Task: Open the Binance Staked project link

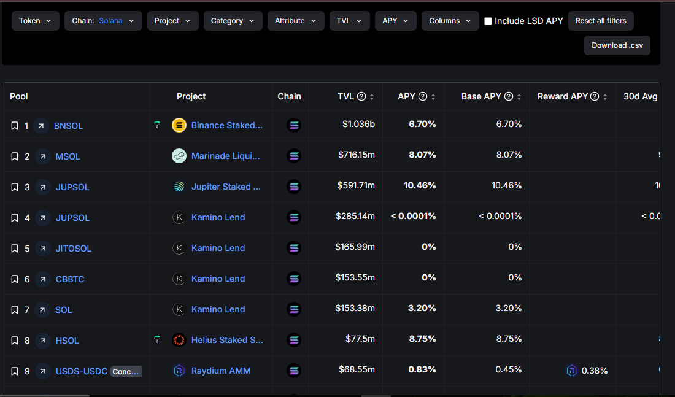Action: 226,125
